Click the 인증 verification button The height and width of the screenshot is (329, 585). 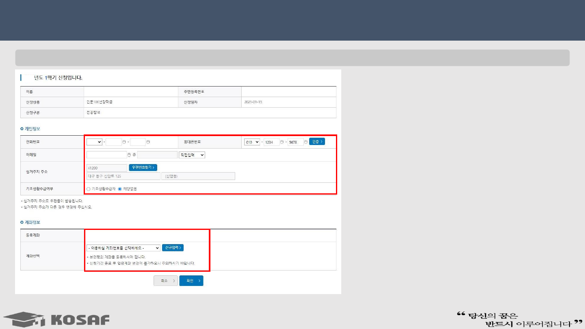(x=317, y=142)
